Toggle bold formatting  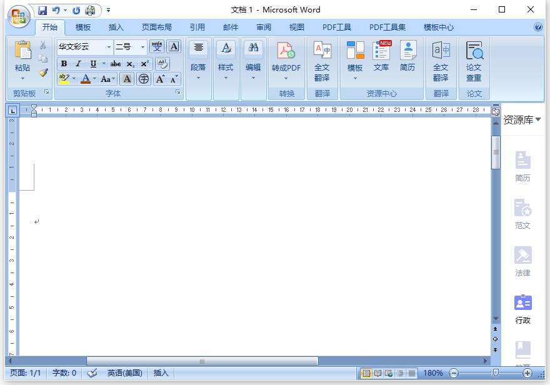point(64,64)
